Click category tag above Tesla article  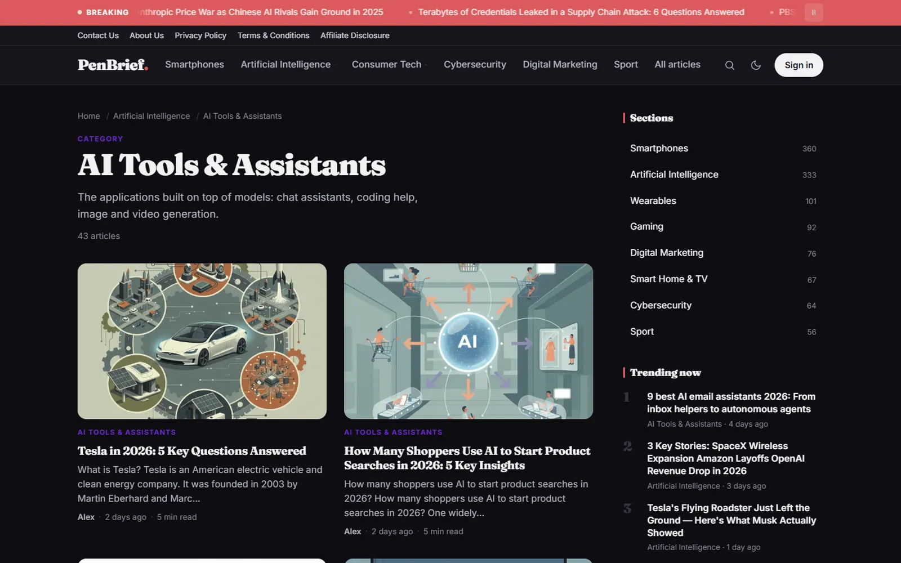coord(127,432)
